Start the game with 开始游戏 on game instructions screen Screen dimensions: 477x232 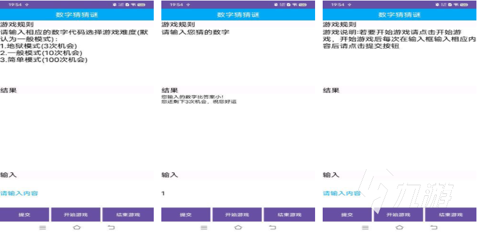(398, 214)
